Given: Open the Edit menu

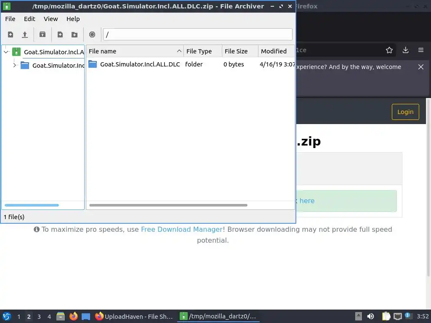Looking at the screenshot, I should (x=29, y=19).
